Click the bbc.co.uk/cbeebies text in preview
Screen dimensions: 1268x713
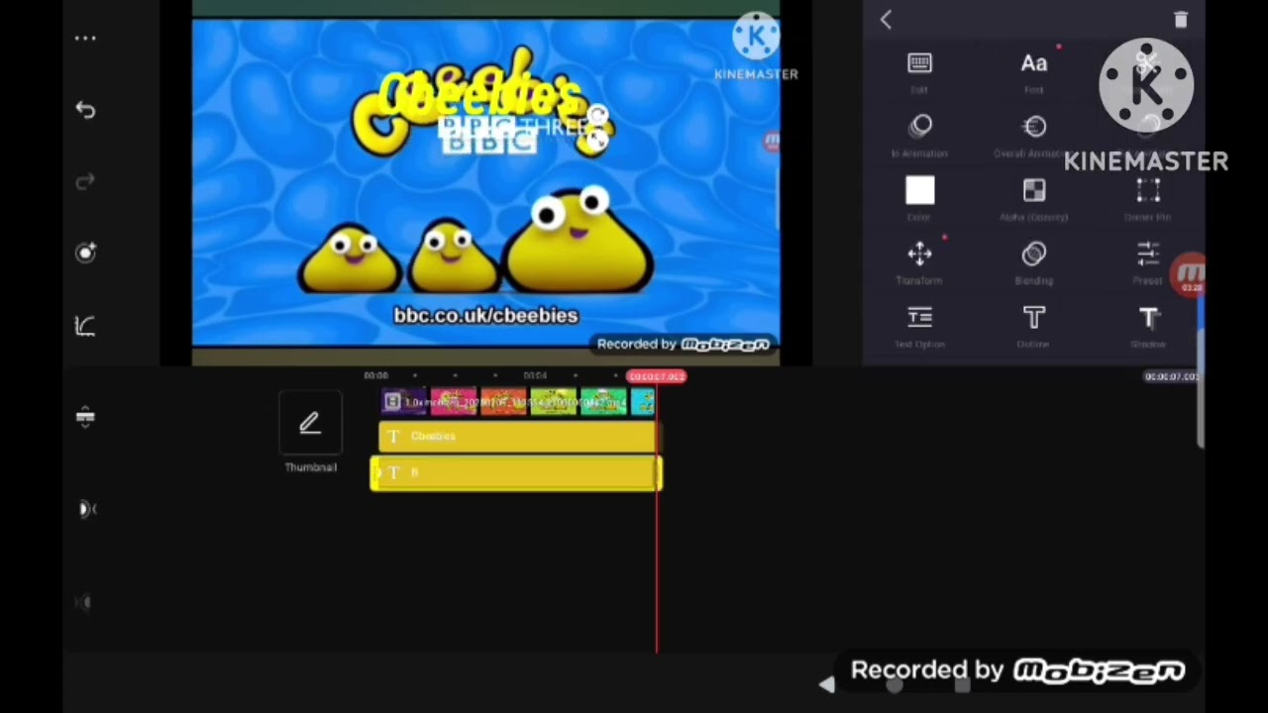(485, 315)
